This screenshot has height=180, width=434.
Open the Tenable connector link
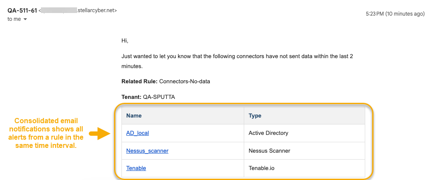click(x=136, y=168)
